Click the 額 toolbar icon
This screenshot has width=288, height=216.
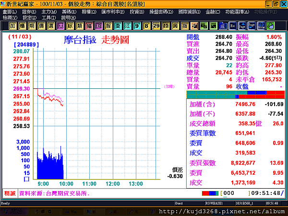(166, 26)
